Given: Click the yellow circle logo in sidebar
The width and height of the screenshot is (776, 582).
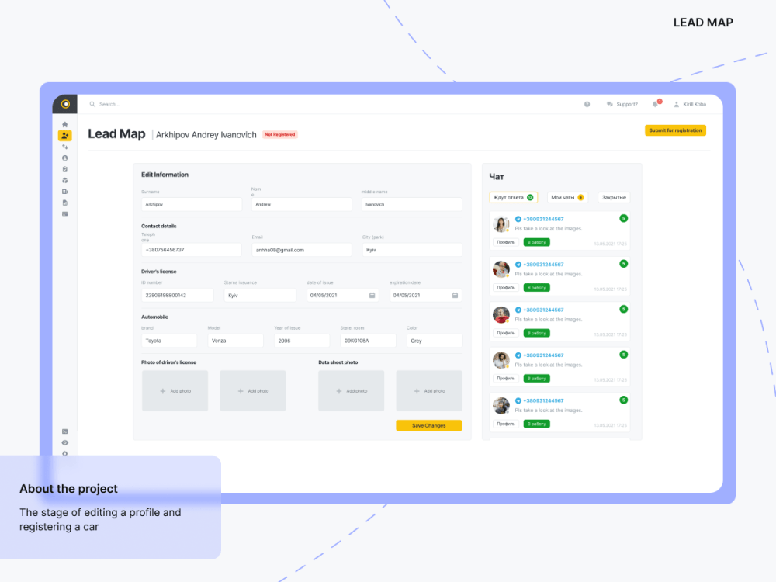Looking at the screenshot, I should [x=65, y=104].
